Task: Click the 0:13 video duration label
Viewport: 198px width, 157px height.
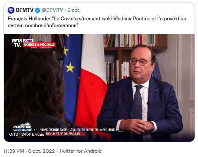Action: click(x=14, y=134)
